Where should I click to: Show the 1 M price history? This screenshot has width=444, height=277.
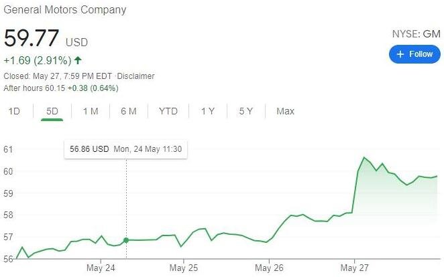coord(91,111)
